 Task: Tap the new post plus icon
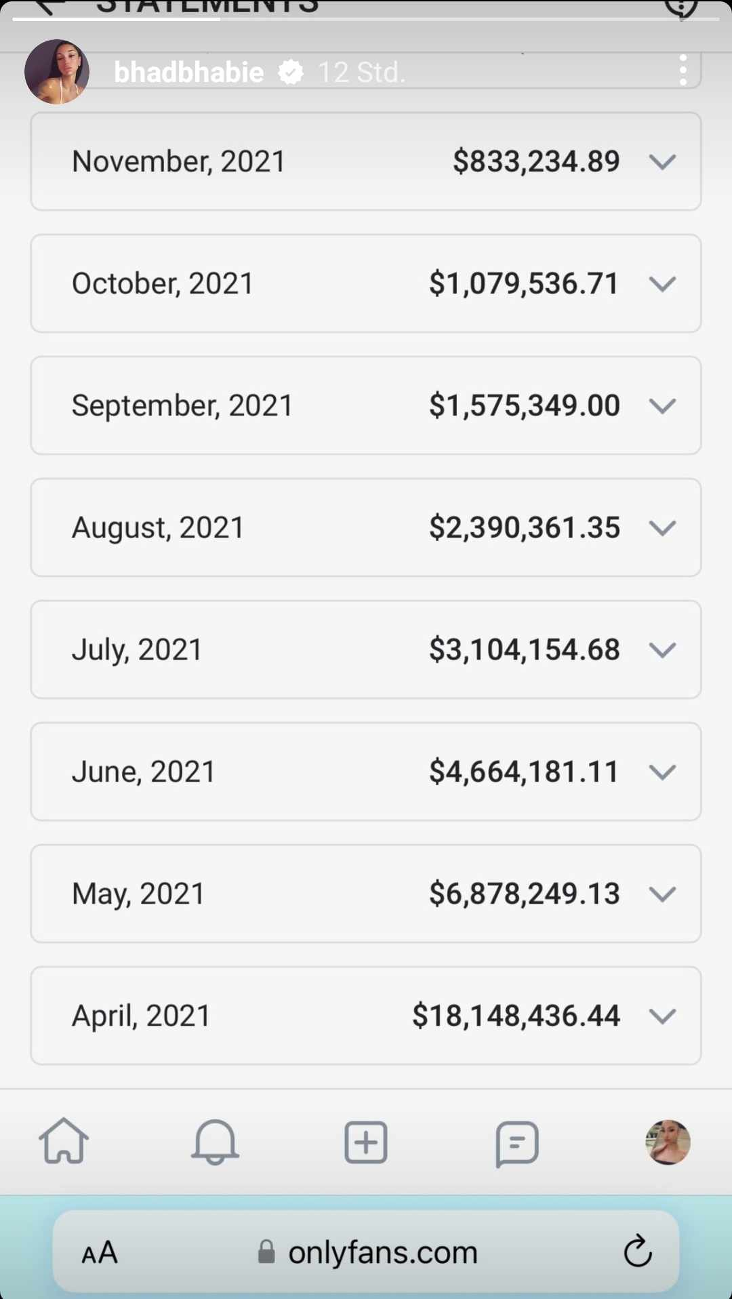coord(366,1142)
